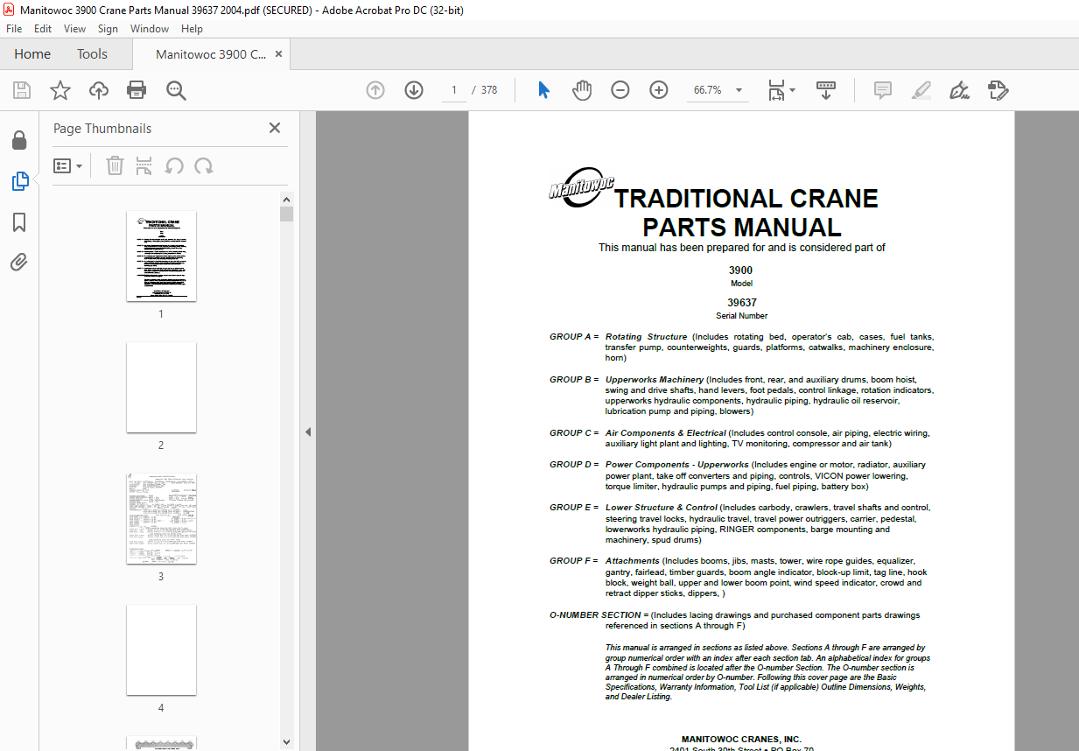This screenshot has width=1079, height=751.
Task: Open the Window menu
Action: point(150,28)
